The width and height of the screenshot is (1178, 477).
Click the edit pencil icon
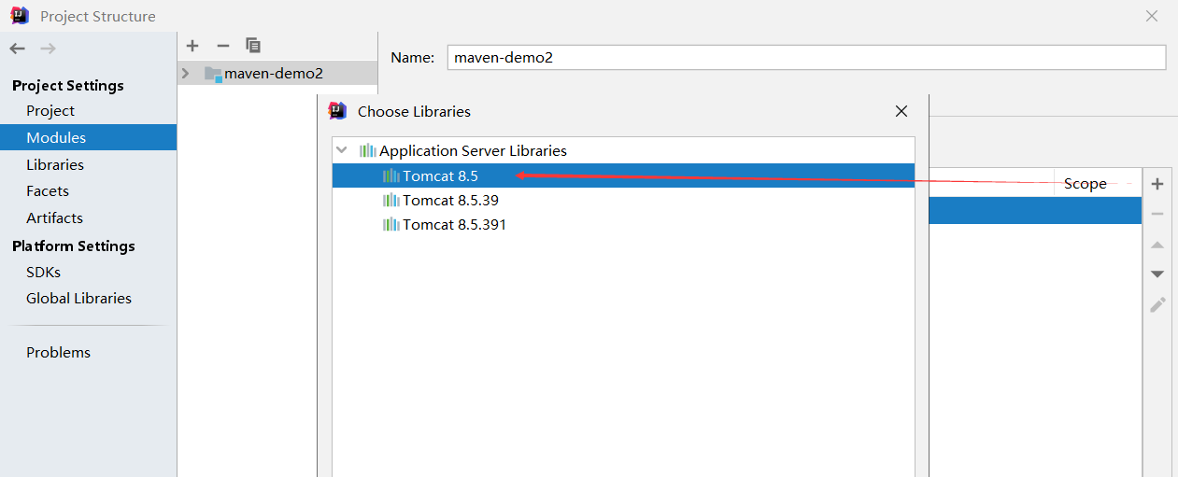[1157, 304]
